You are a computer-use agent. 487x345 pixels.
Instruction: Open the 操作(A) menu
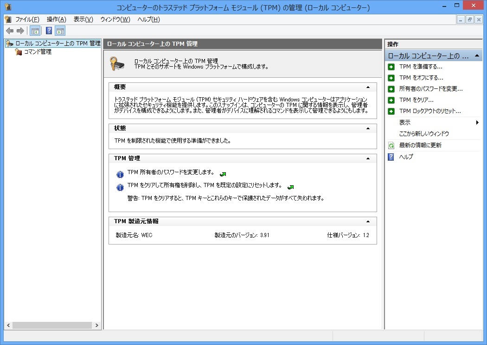click(x=57, y=19)
